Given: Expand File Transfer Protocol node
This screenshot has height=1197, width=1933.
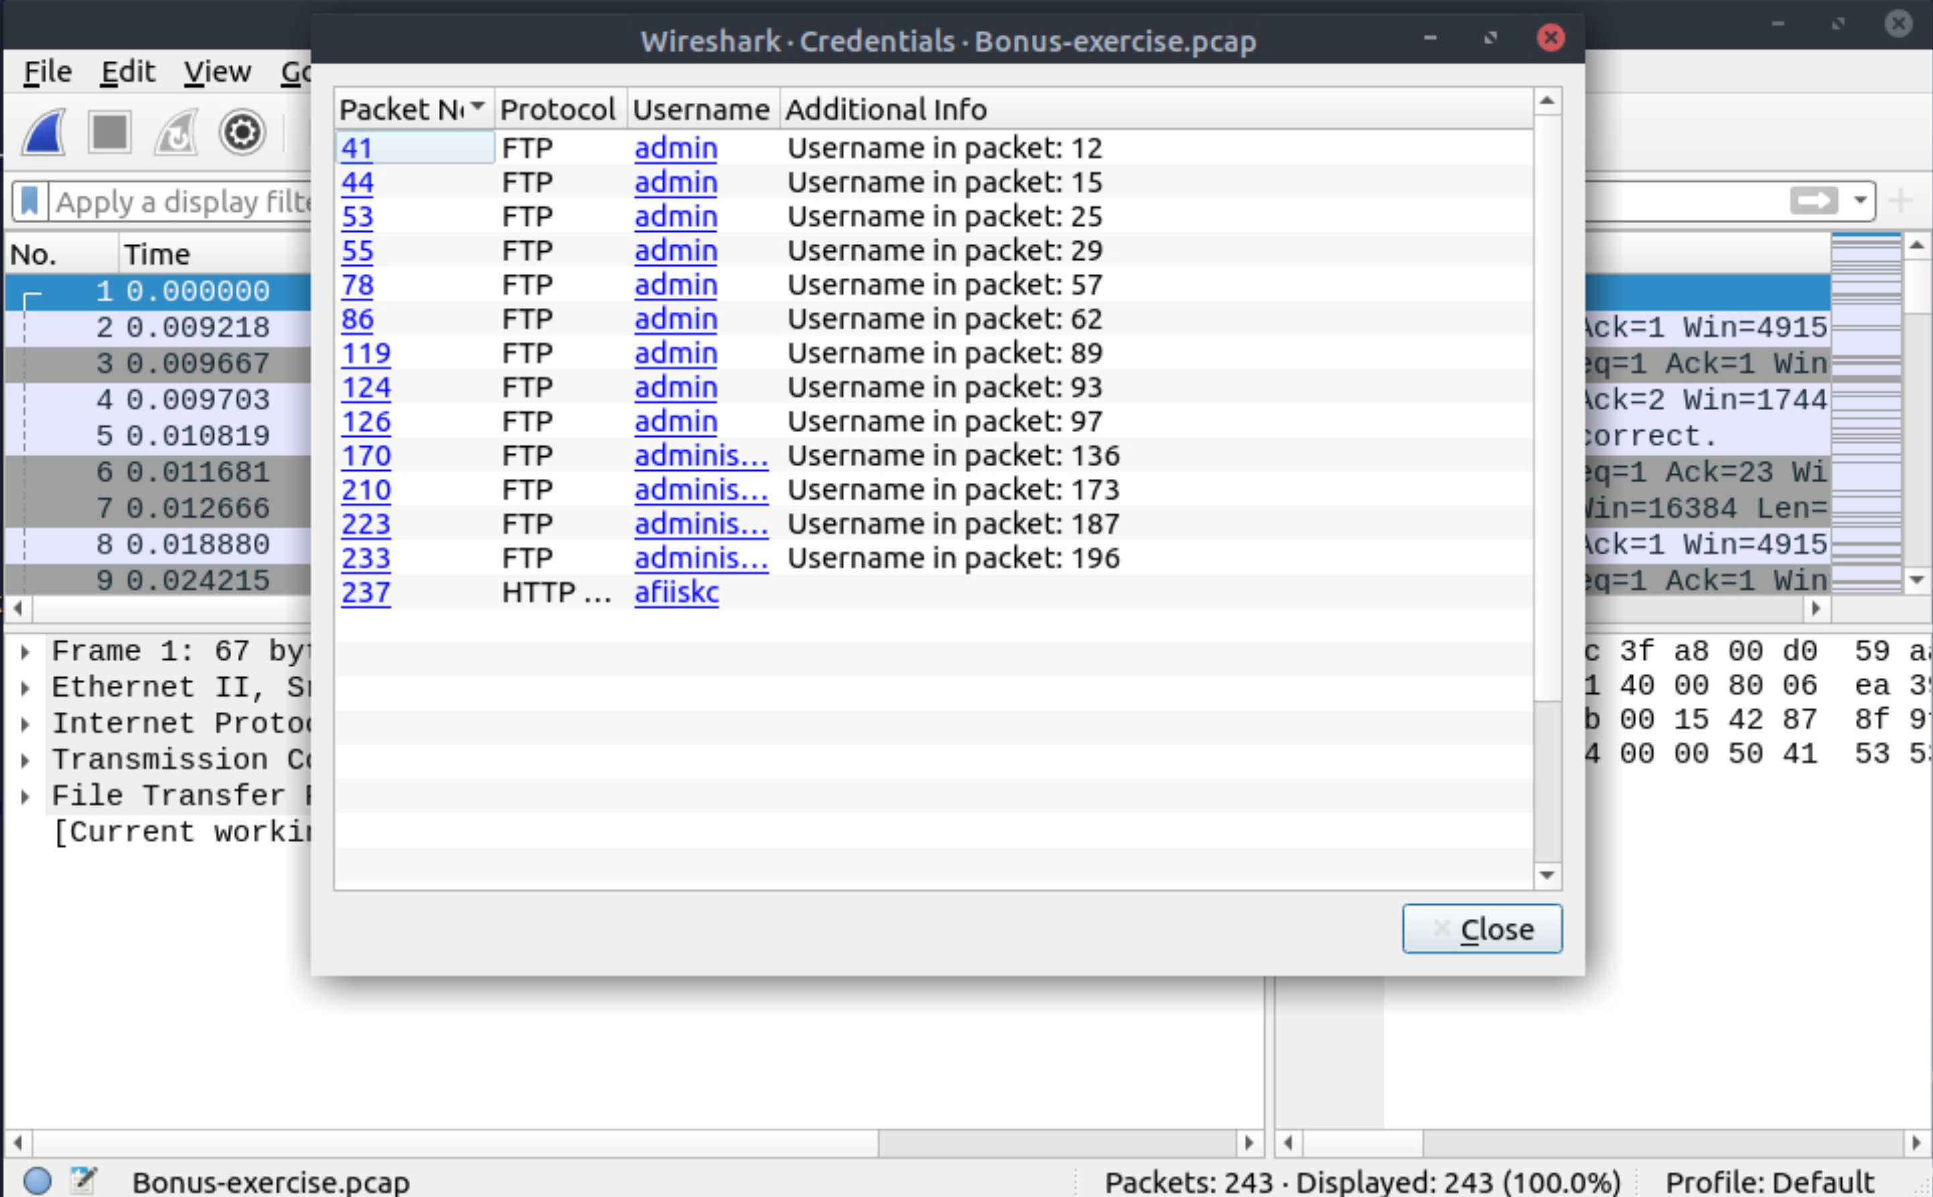Looking at the screenshot, I should [x=25, y=796].
